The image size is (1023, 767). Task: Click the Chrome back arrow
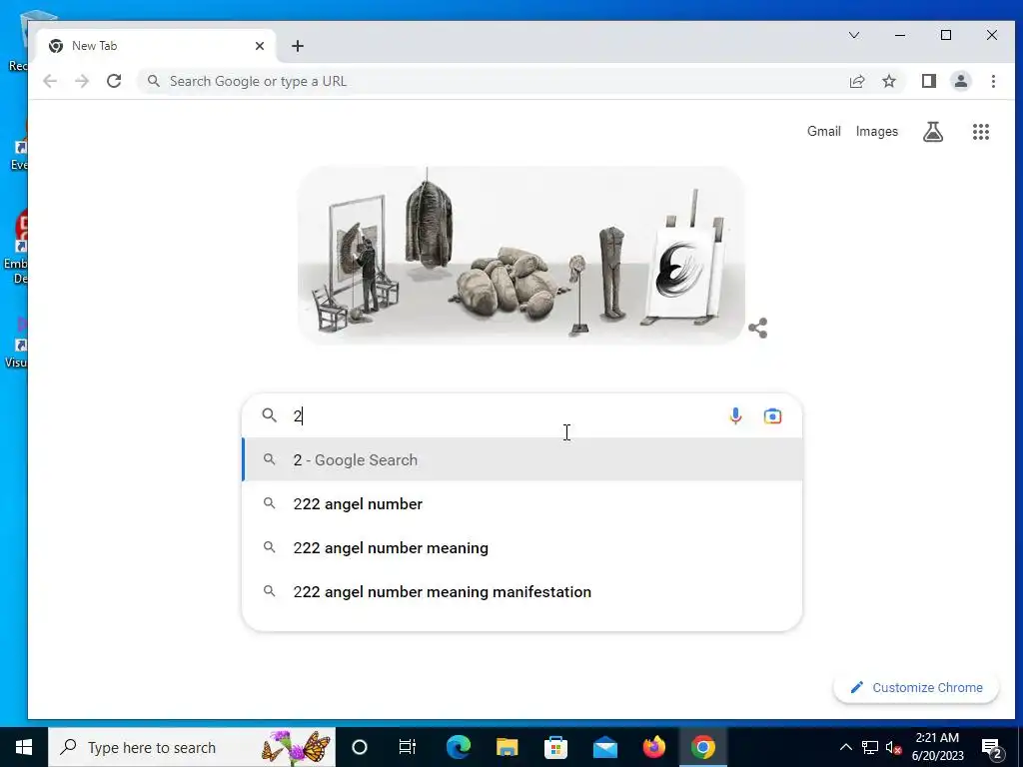pos(50,81)
